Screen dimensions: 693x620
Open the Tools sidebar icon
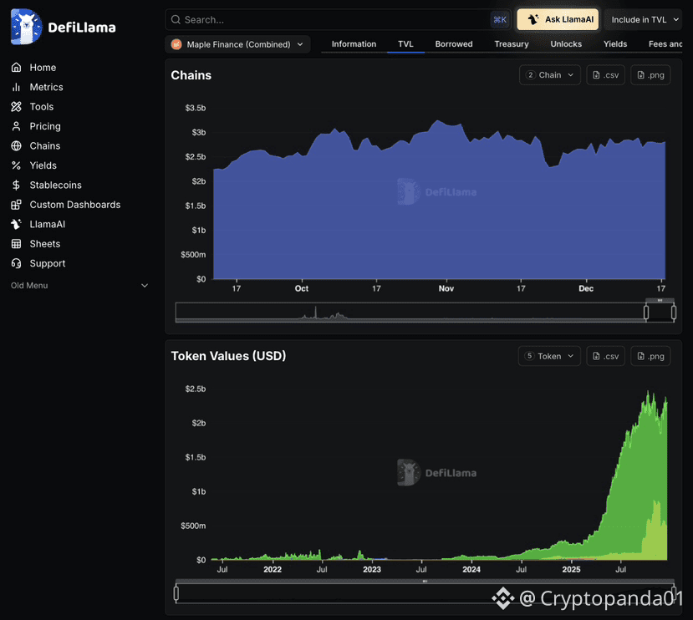point(17,106)
